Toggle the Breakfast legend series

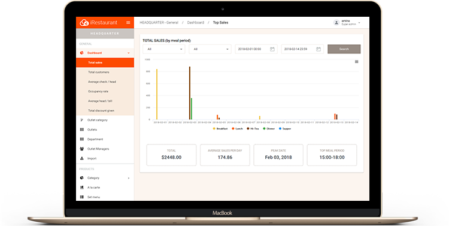(220, 129)
